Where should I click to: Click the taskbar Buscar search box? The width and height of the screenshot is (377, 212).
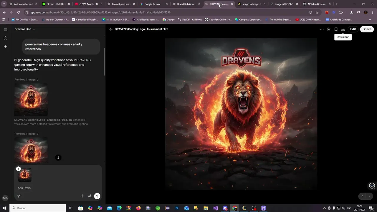click(38, 208)
